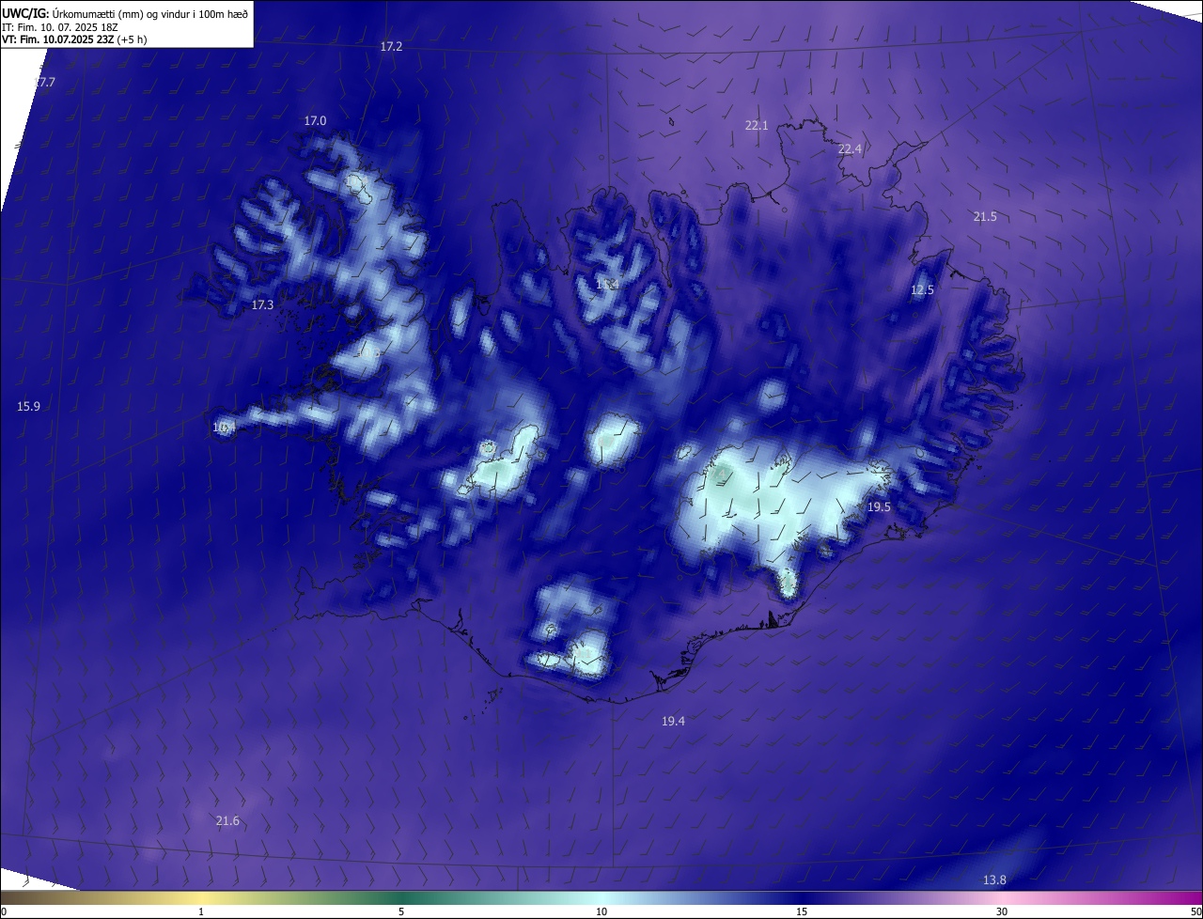Click the 21.5 value on the map
1203x919 pixels.
point(985,216)
